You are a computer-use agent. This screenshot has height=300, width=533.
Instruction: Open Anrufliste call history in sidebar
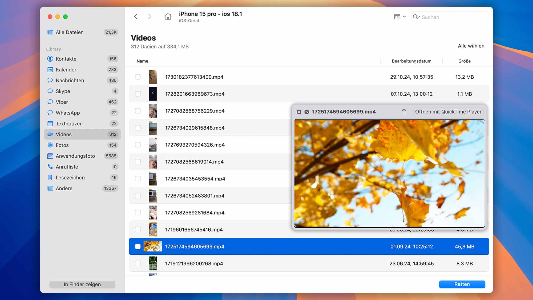tap(67, 167)
